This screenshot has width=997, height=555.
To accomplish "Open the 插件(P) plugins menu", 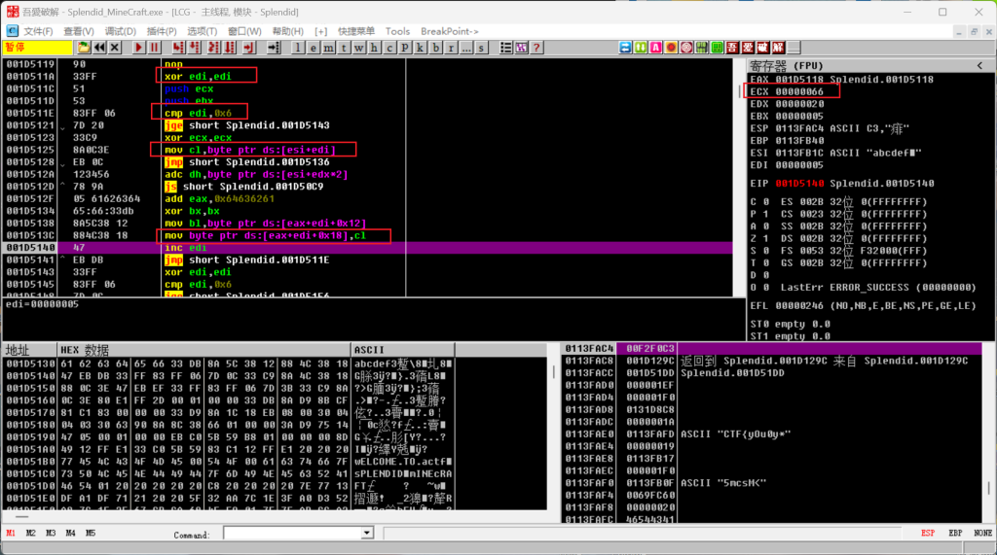I will click(162, 31).
